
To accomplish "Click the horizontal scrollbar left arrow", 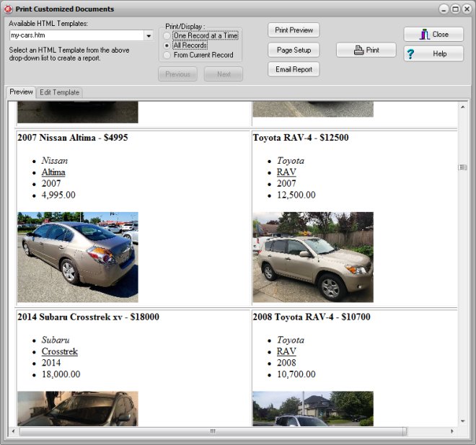I will [13, 431].
